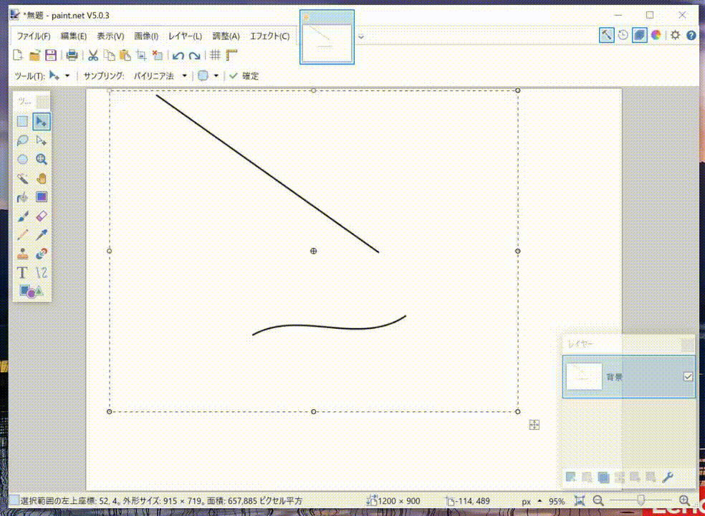Click Add New Layer in Layers panel
This screenshot has width=705, height=516.
(x=571, y=477)
